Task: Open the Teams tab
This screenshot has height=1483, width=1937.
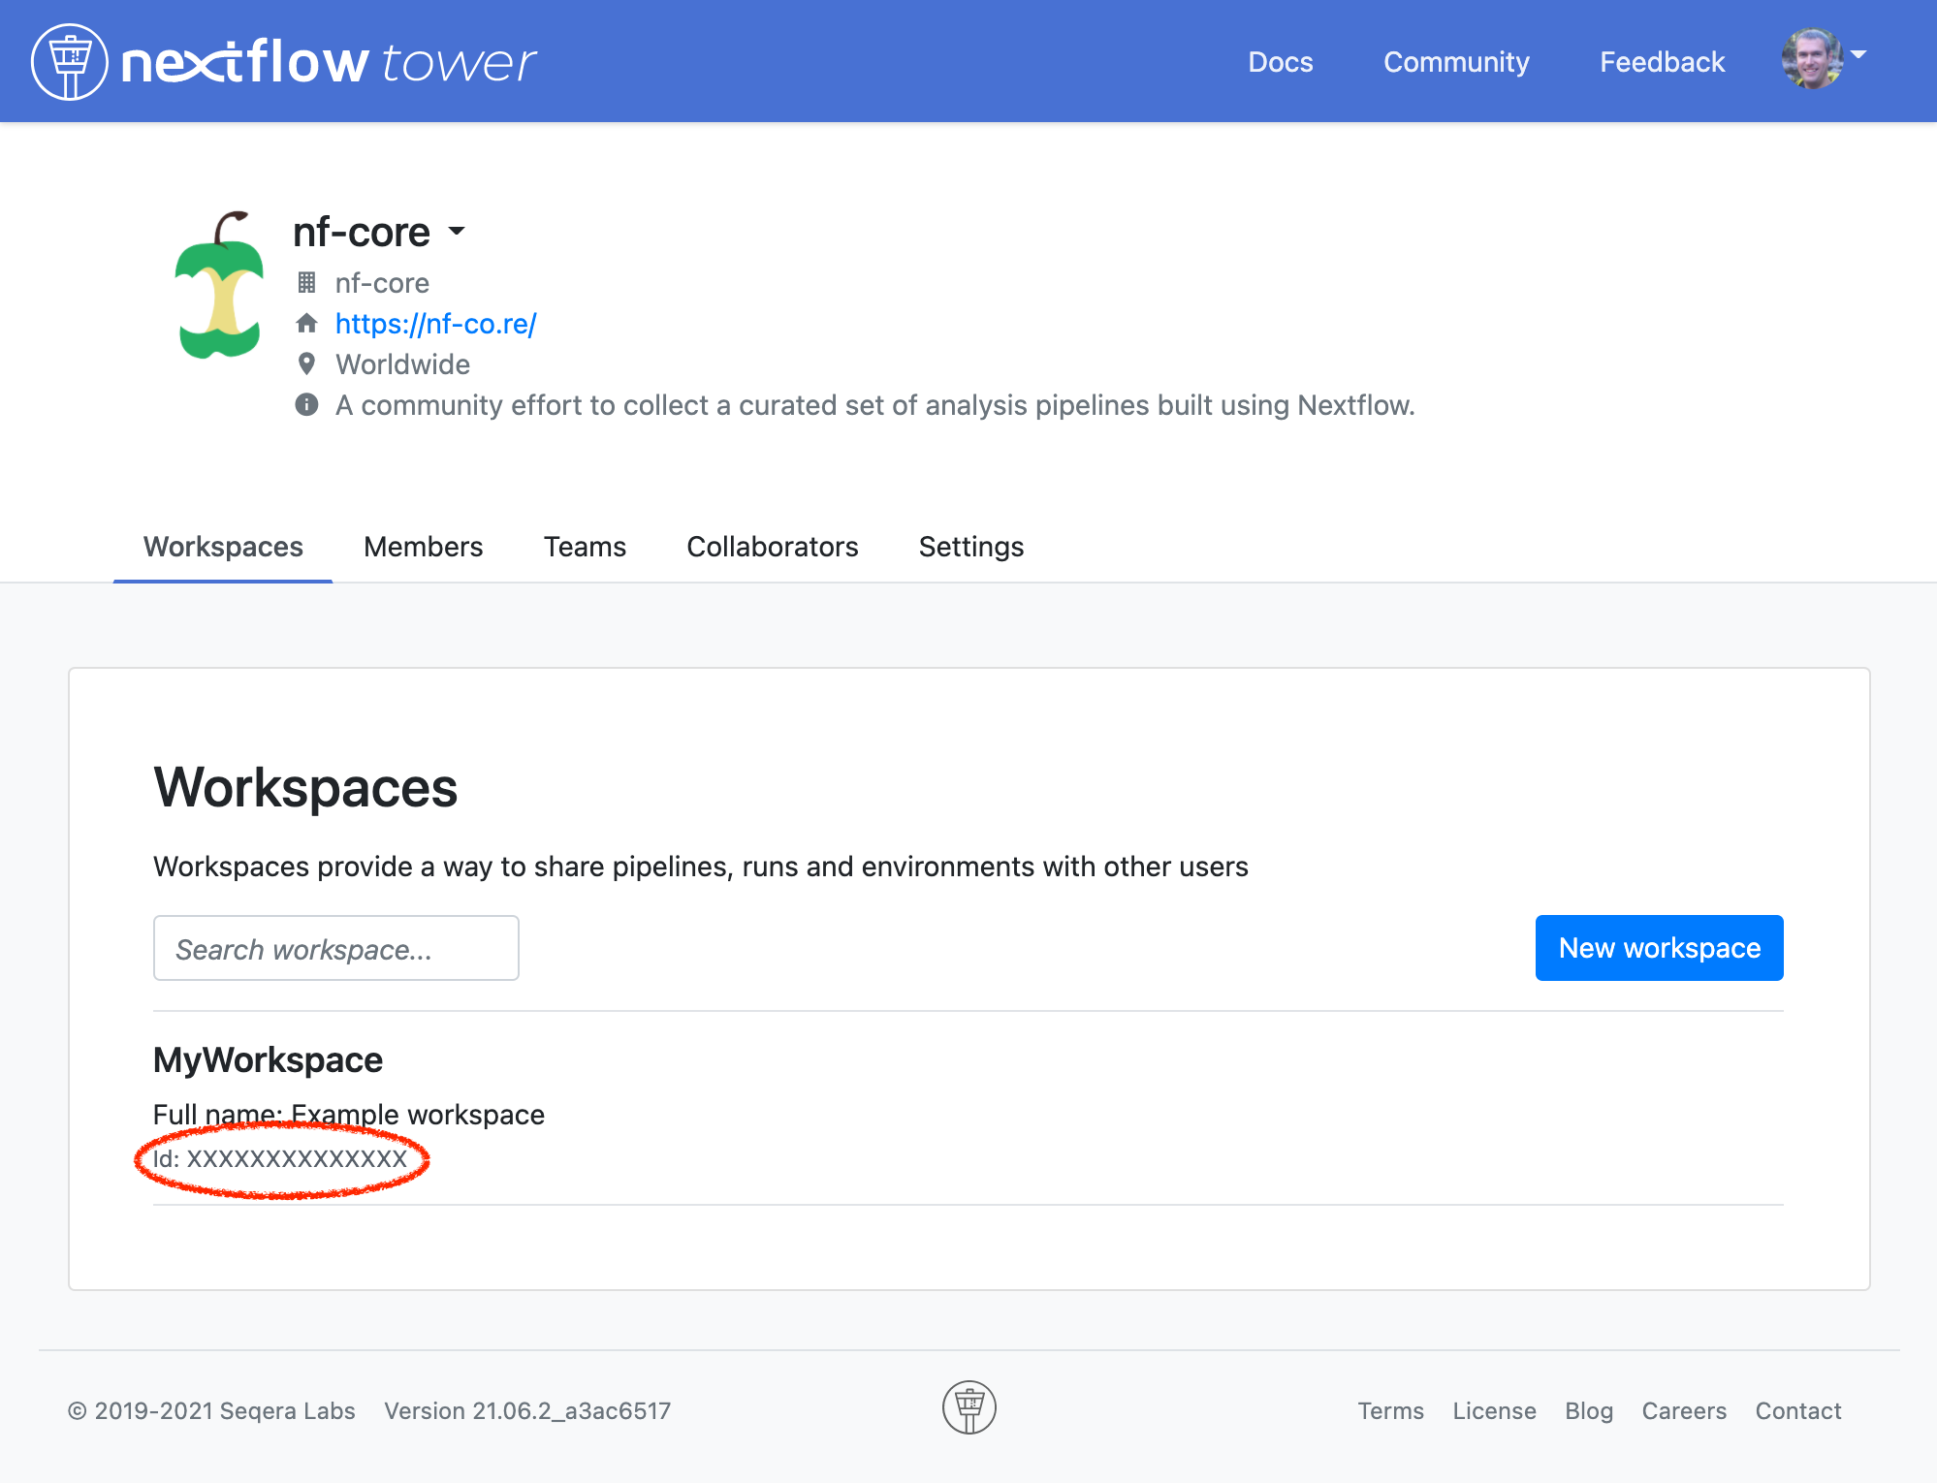Action: (x=585, y=547)
